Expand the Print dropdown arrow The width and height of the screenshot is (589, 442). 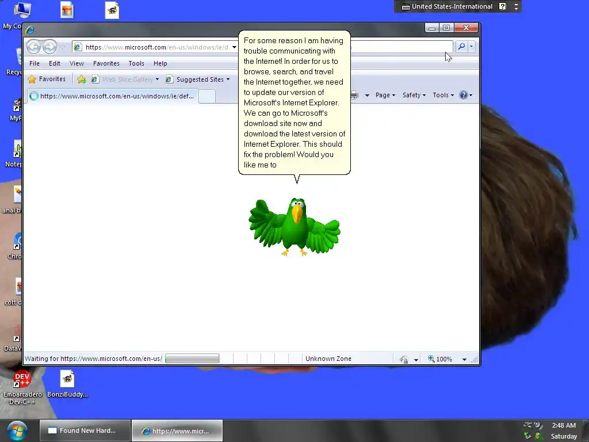coord(367,96)
